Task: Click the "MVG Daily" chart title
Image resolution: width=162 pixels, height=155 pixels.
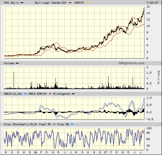Action: tap(11, 3)
